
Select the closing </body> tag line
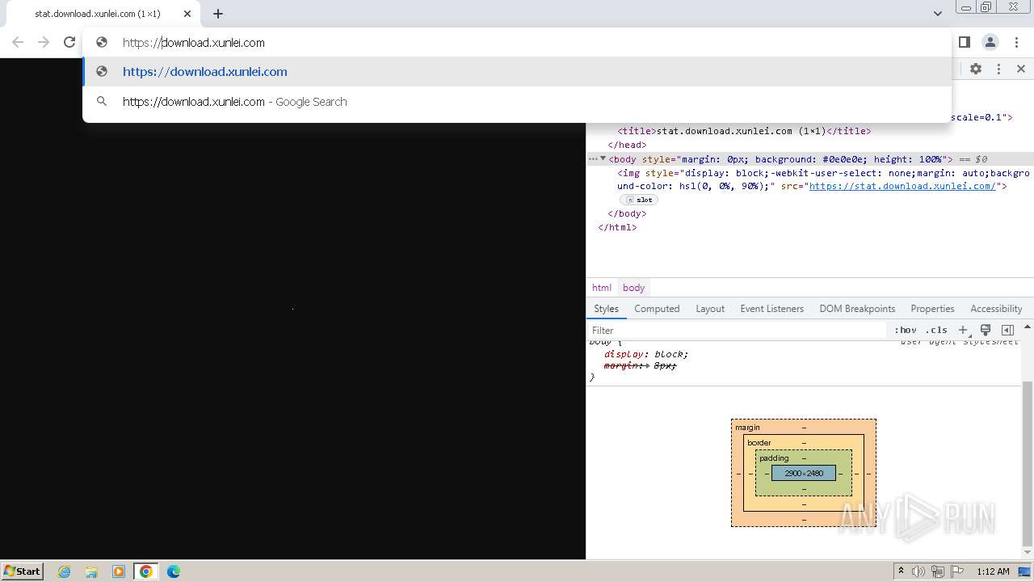click(627, 214)
